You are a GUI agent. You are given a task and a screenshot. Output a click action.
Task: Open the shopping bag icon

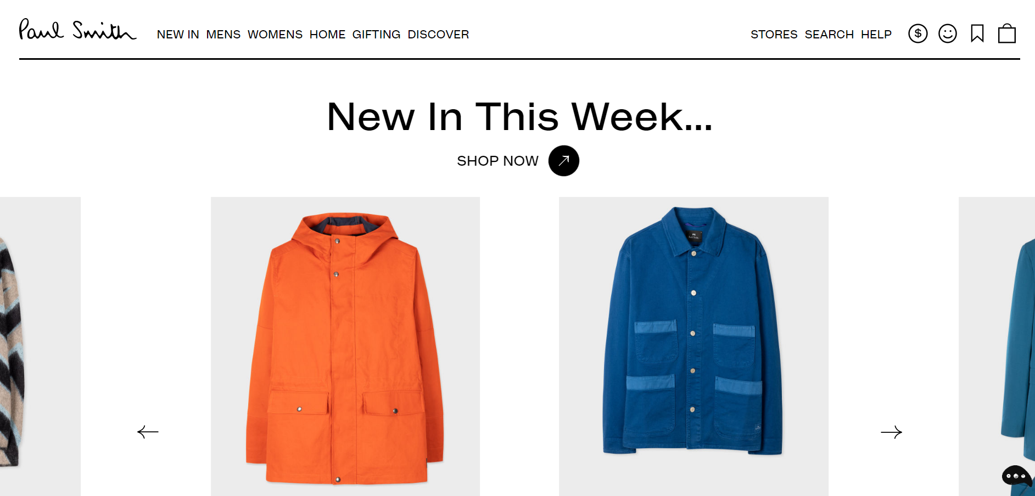click(1006, 33)
